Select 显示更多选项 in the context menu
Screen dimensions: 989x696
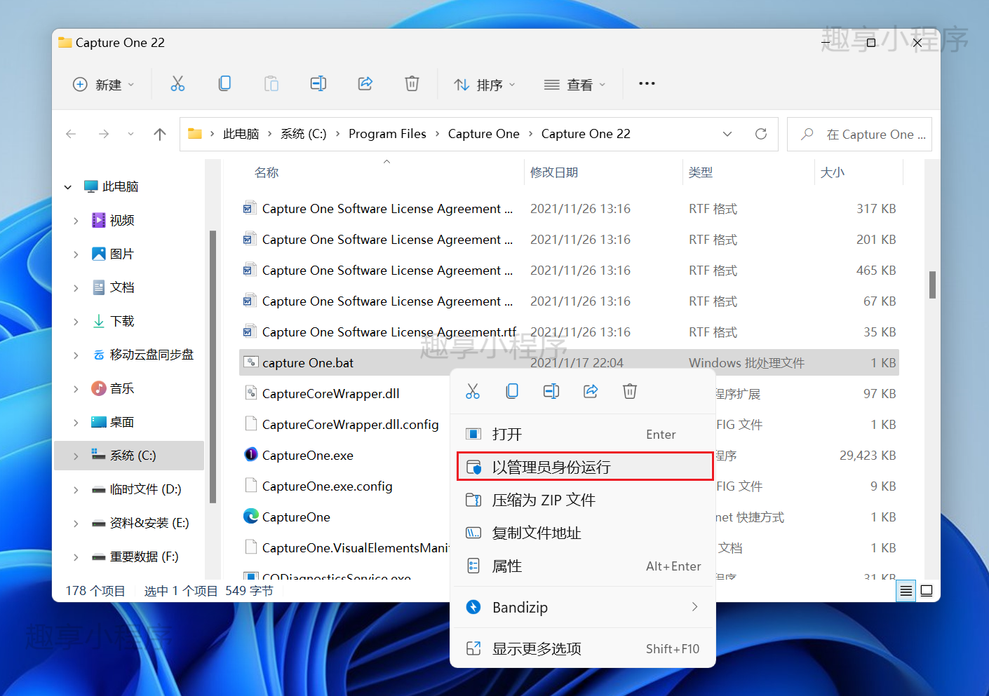[x=583, y=648]
